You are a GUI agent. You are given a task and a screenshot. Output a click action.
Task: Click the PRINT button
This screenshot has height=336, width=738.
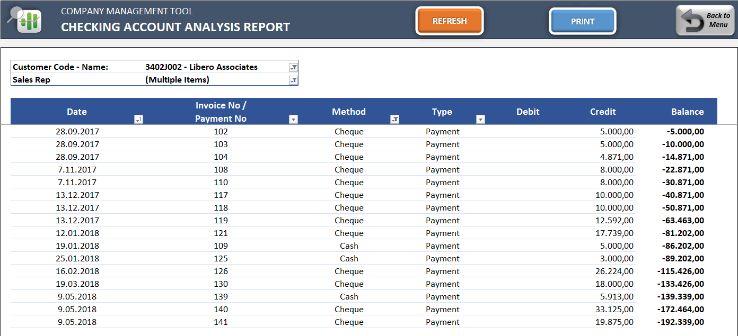click(x=583, y=22)
